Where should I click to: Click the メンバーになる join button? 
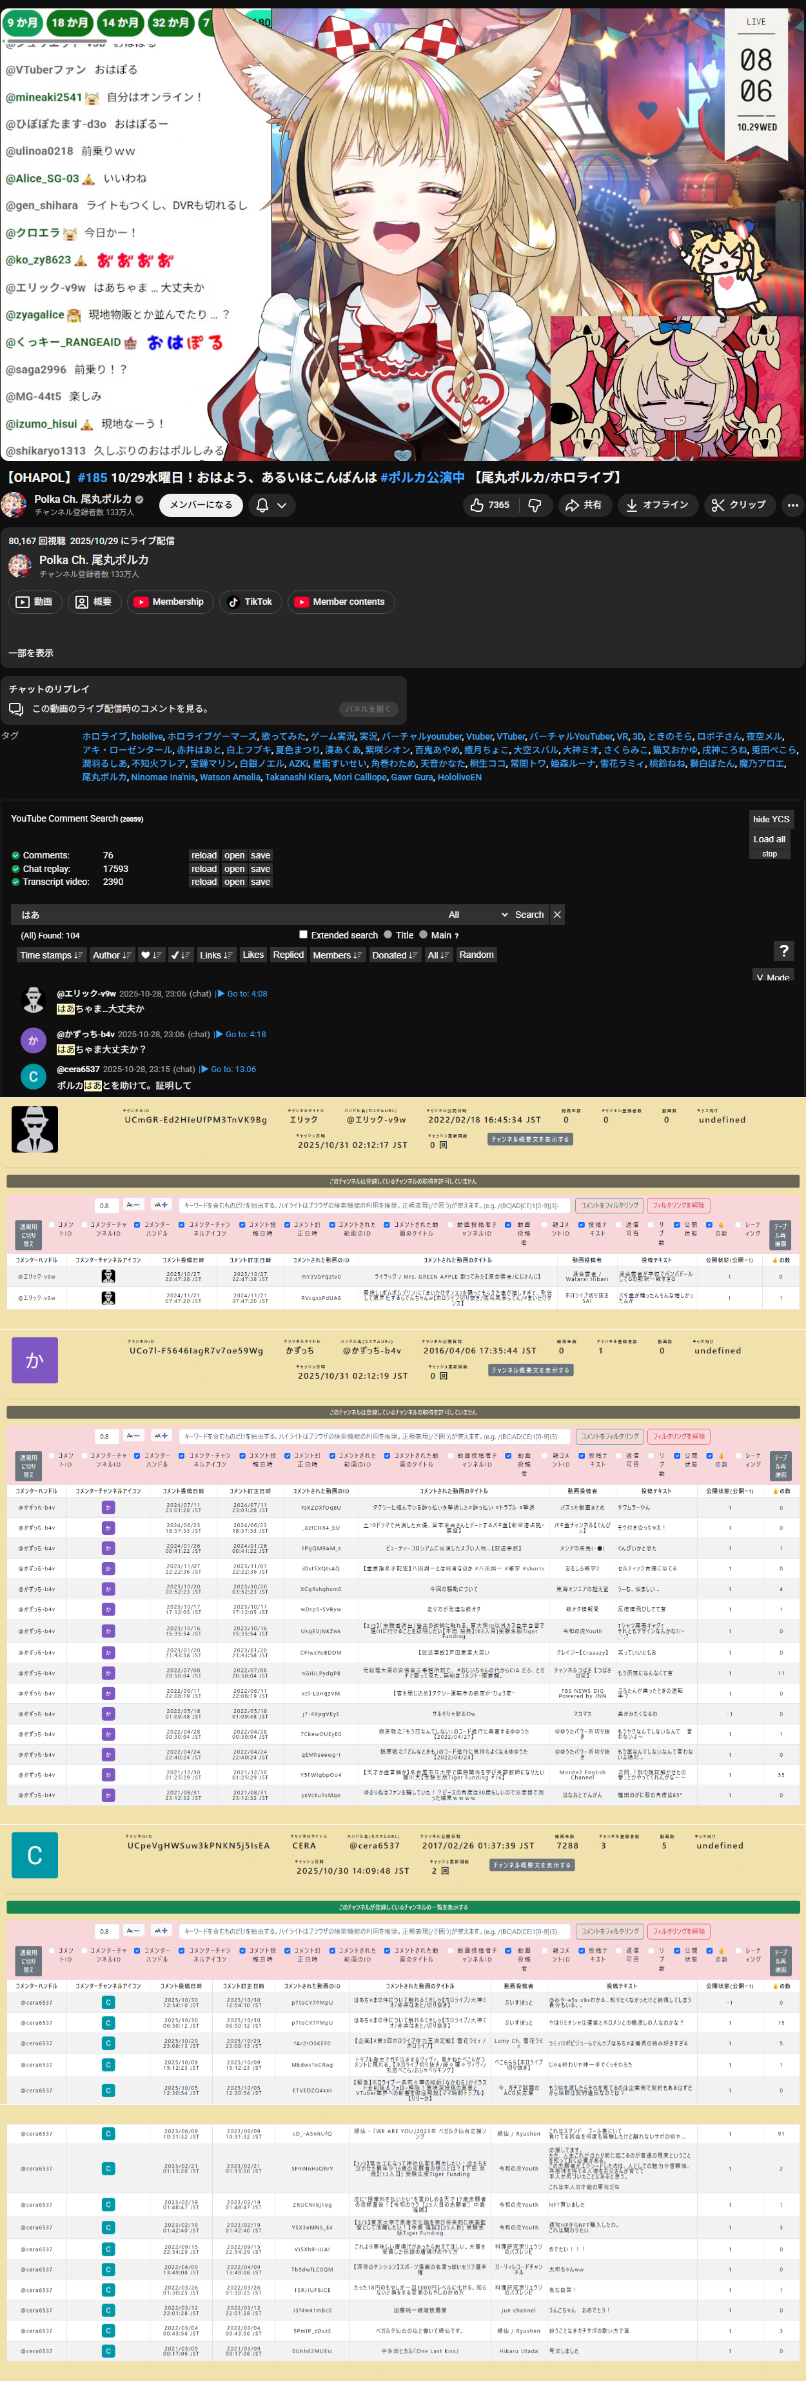[201, 505]
